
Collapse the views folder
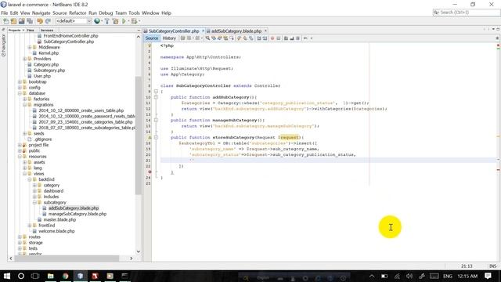tap(24, 174)
